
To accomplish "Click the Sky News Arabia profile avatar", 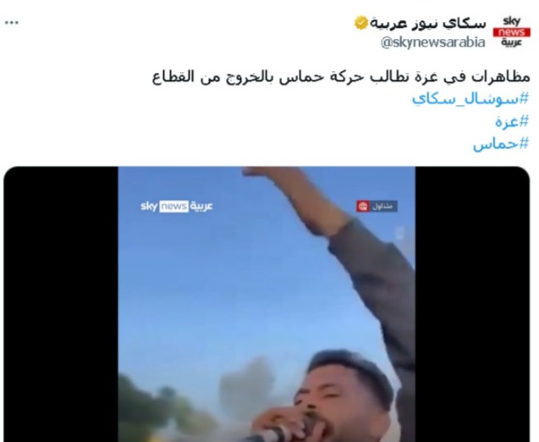I will point(512,31).
